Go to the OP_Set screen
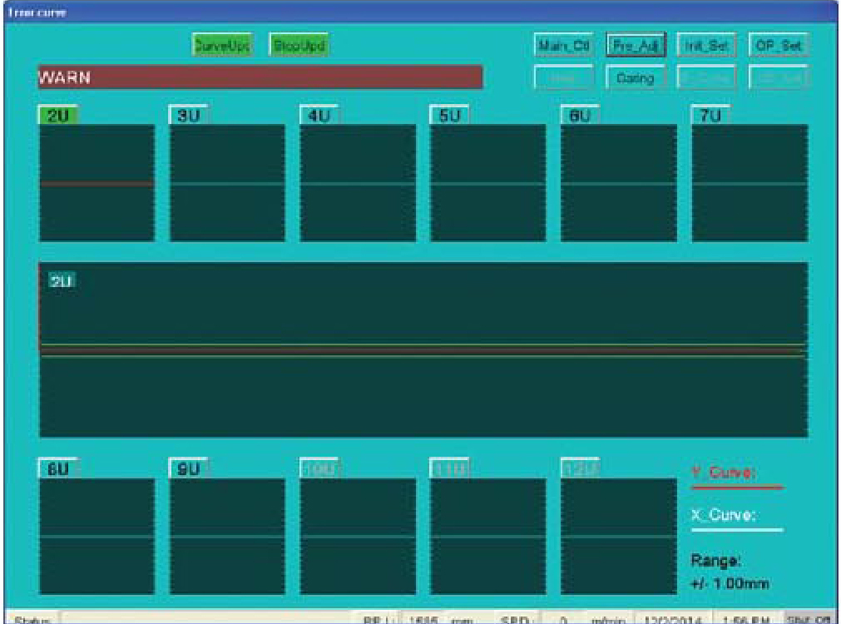The image size is (841, 624). coord(779,46)
